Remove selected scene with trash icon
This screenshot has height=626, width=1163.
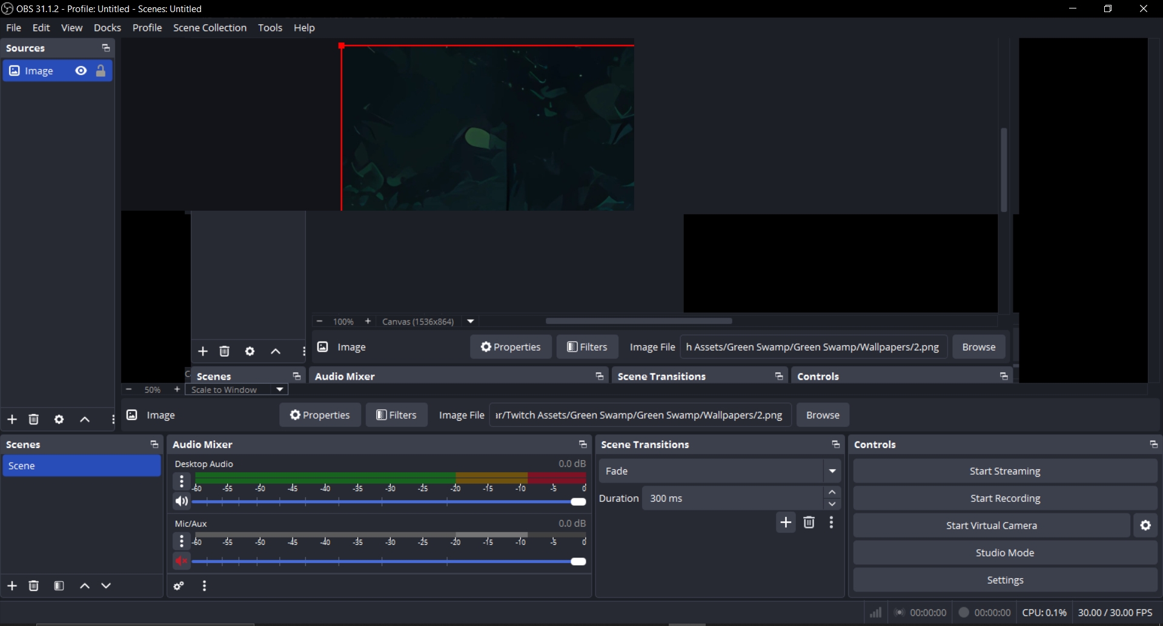34,586
